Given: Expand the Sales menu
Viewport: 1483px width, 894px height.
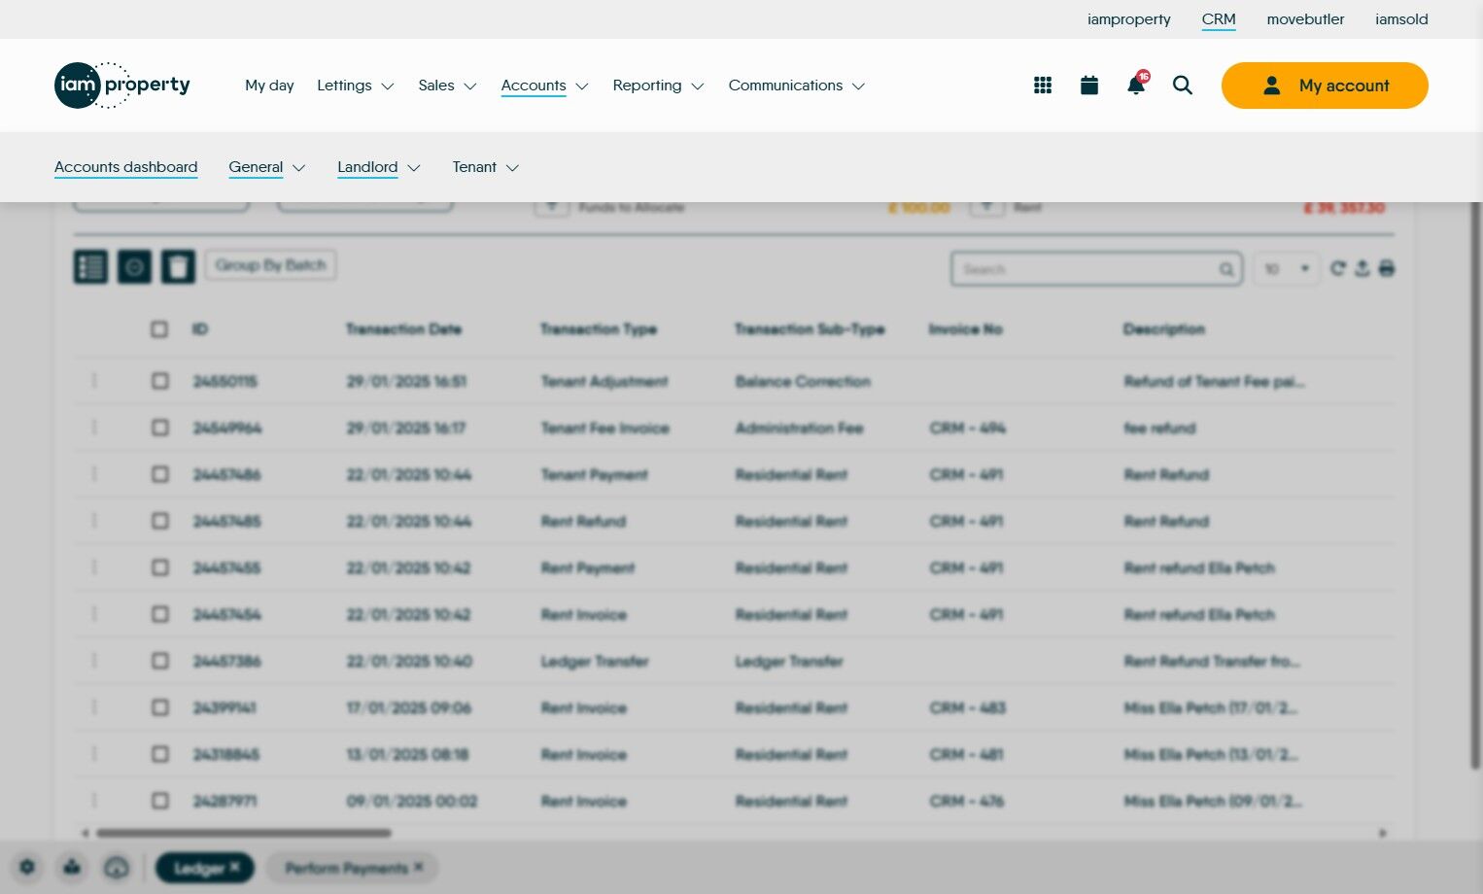Looking at the screenshot, I should (x=447, y=86).
